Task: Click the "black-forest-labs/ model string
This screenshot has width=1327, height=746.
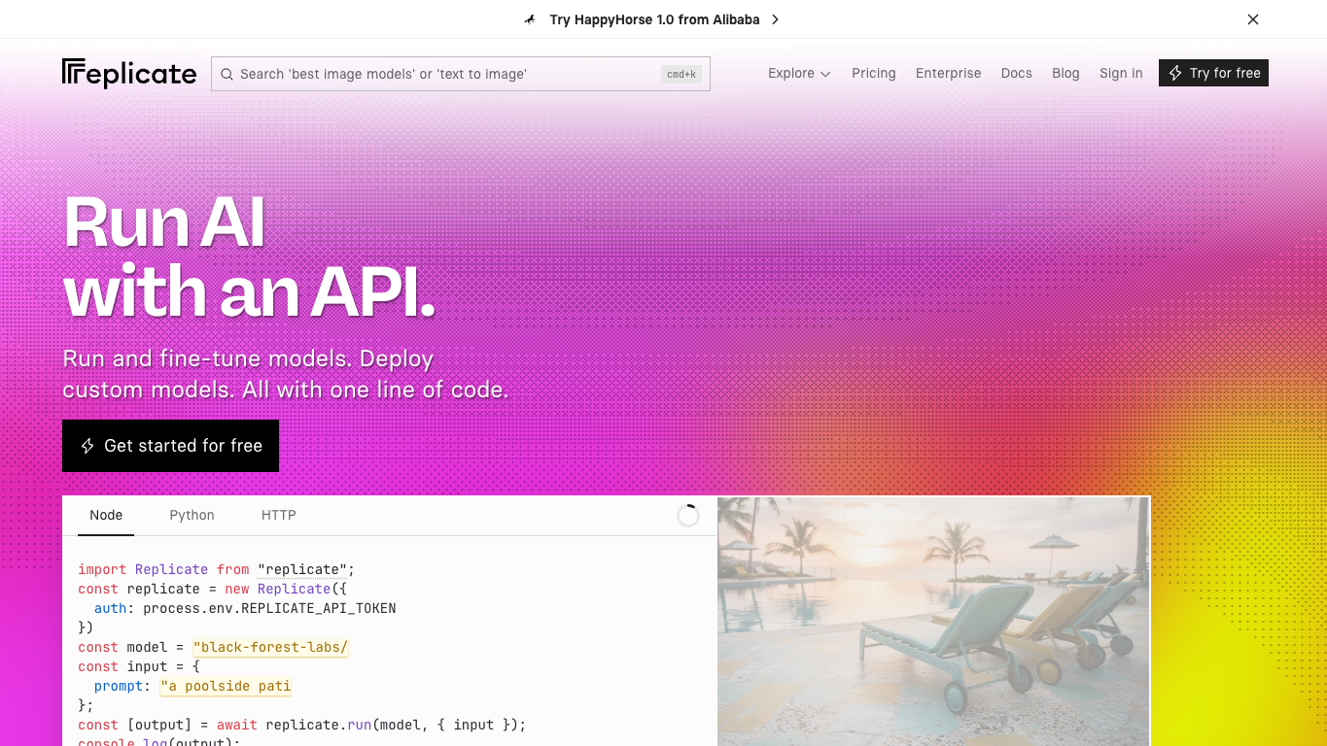Action: [270, 647]
